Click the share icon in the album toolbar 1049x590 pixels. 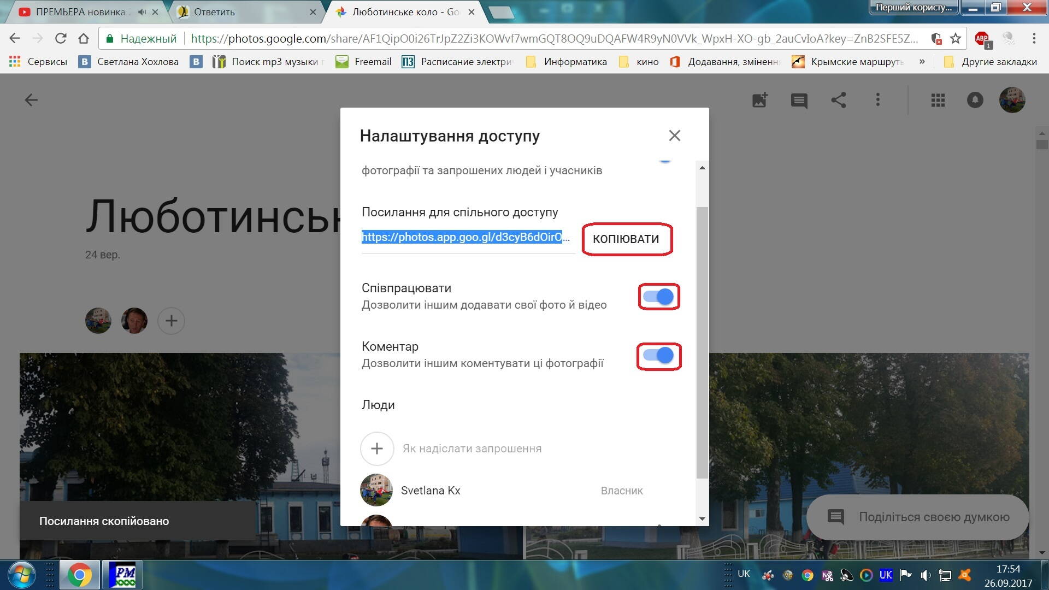pyautogui.click(x=839, y=100)
